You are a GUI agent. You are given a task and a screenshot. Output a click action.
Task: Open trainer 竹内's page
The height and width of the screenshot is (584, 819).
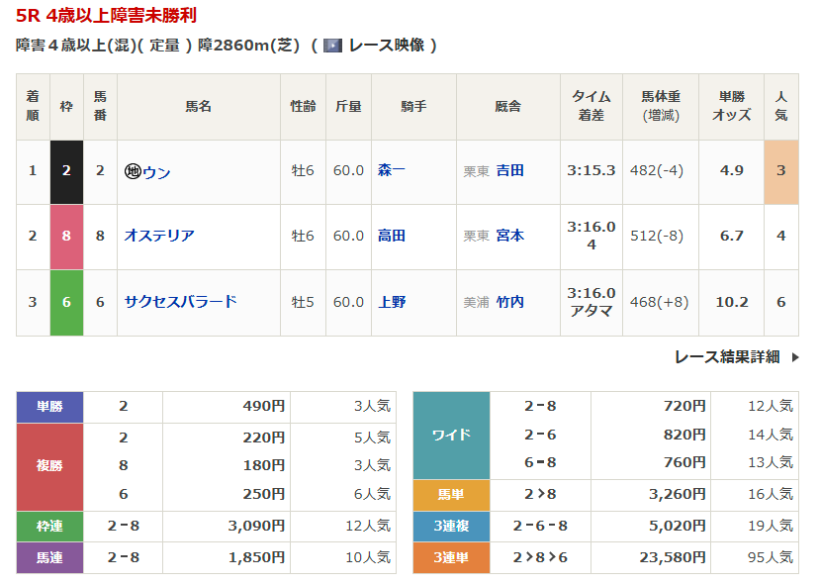coord(510,302)
